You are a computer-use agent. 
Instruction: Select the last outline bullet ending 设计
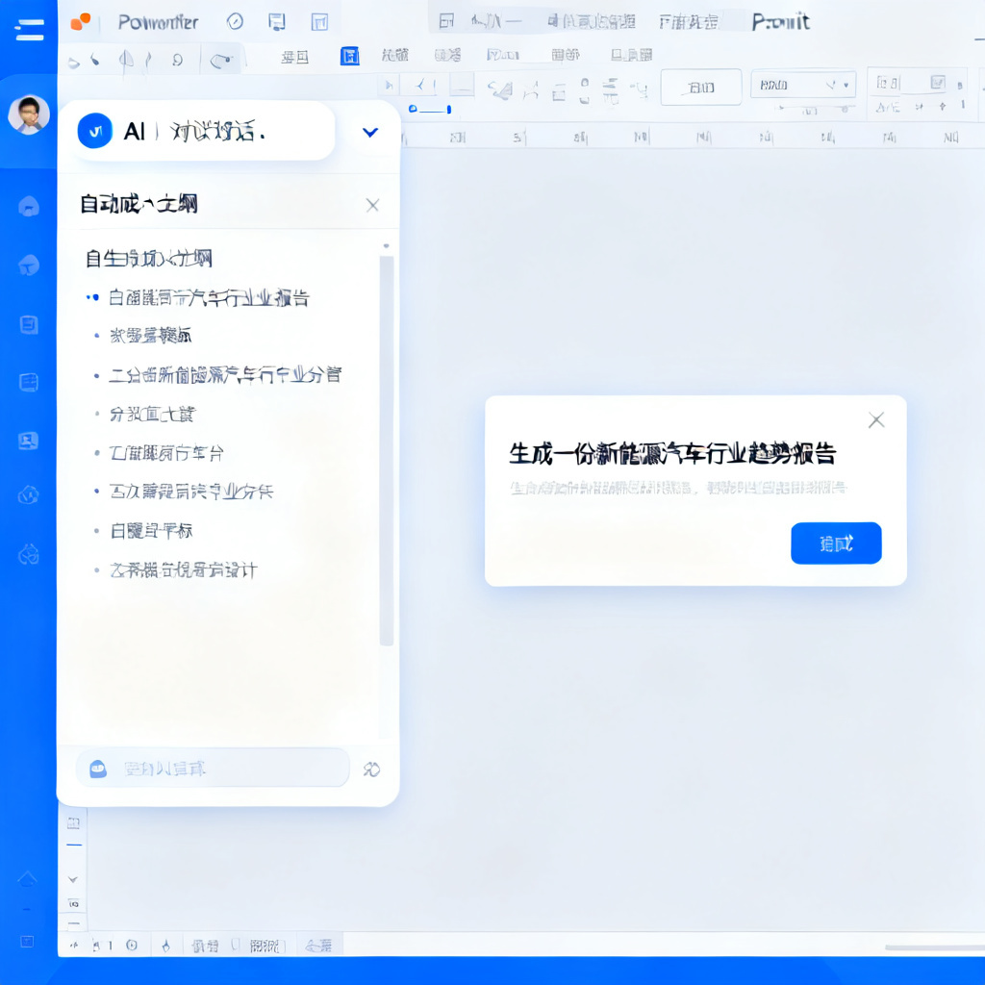point(184,570)
